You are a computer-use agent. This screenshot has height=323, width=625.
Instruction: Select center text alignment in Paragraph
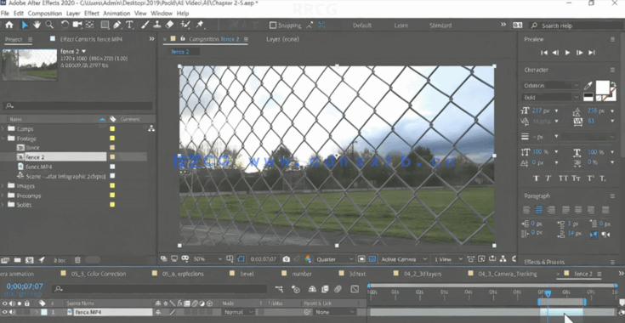[x=539, y=209]
